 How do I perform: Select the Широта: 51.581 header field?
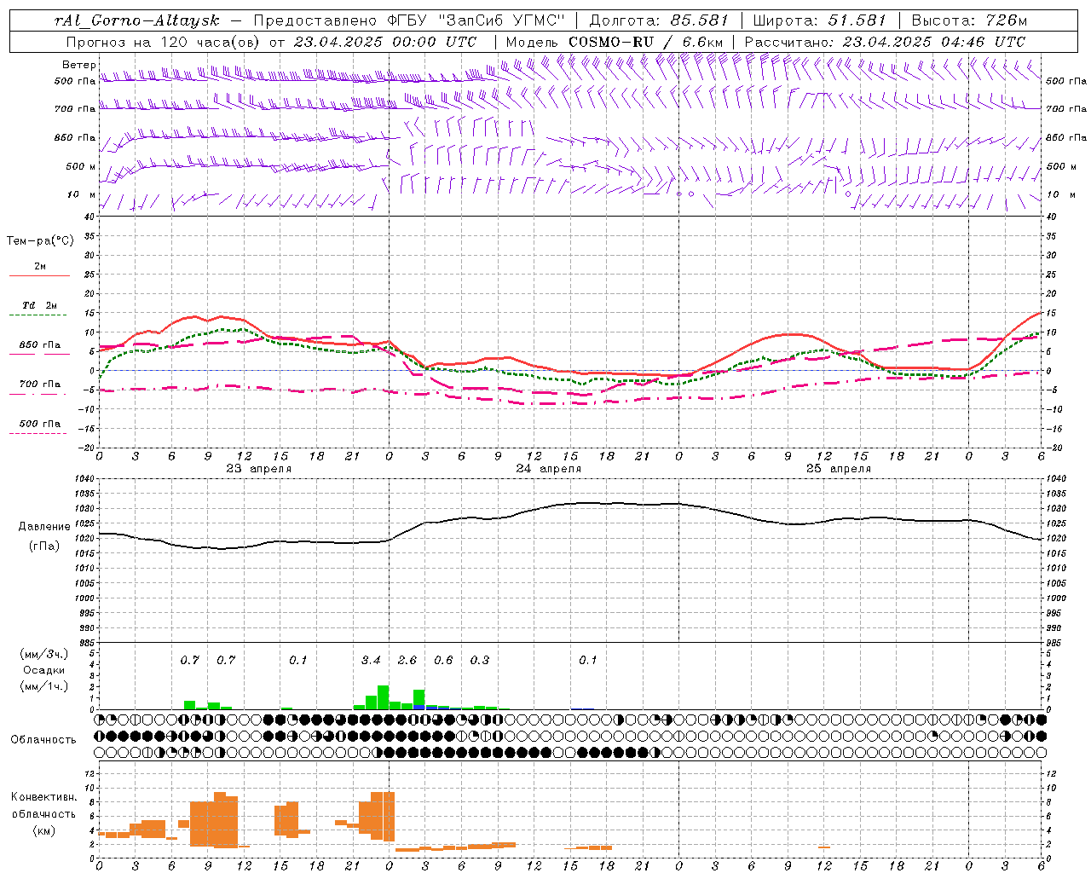(x=820, y=20)
